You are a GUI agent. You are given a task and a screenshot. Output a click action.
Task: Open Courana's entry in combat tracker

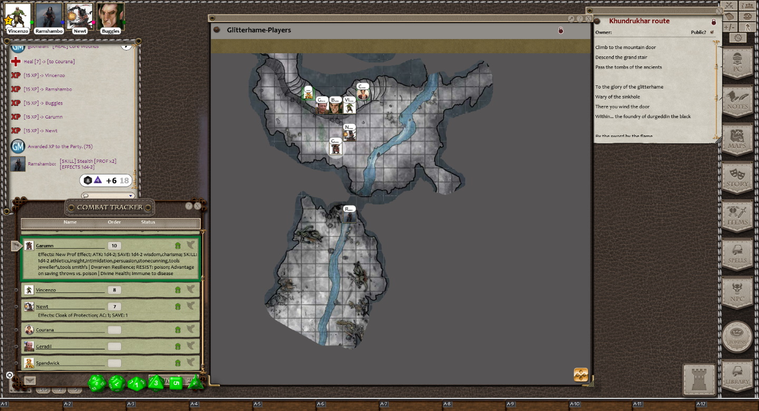(x=45, y=330)
